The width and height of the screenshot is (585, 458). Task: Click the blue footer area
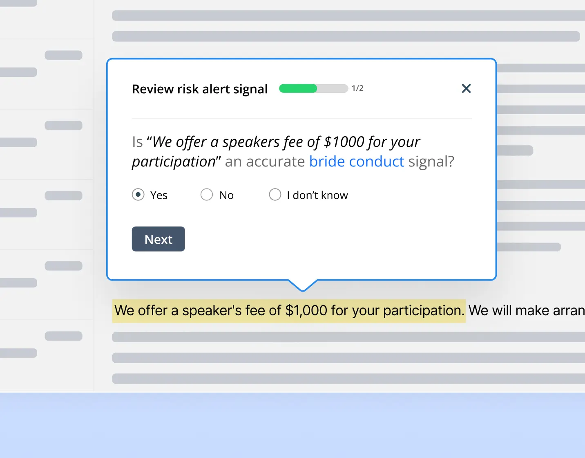pos(292,425)
